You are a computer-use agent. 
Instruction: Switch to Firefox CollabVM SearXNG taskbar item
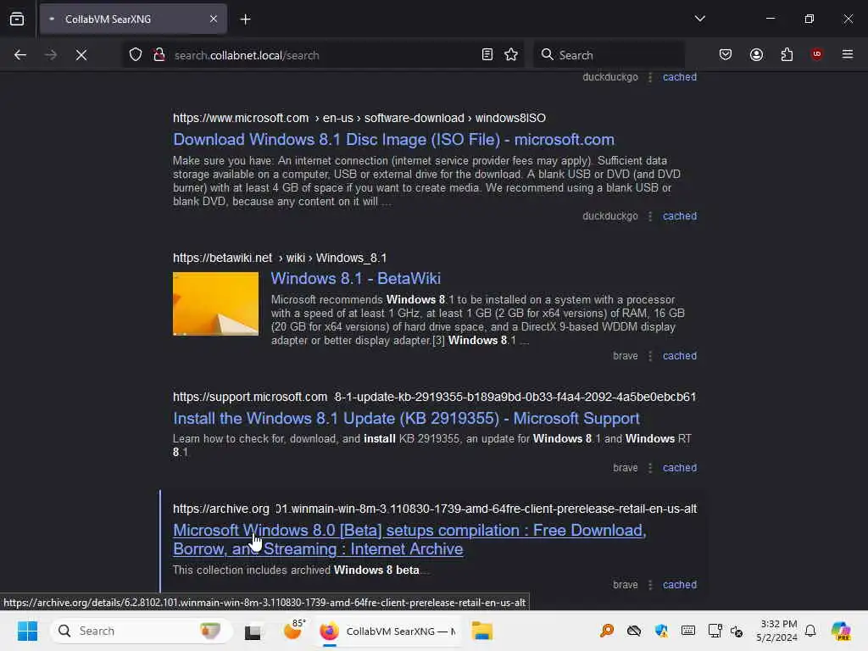click(x=388, y=631)
